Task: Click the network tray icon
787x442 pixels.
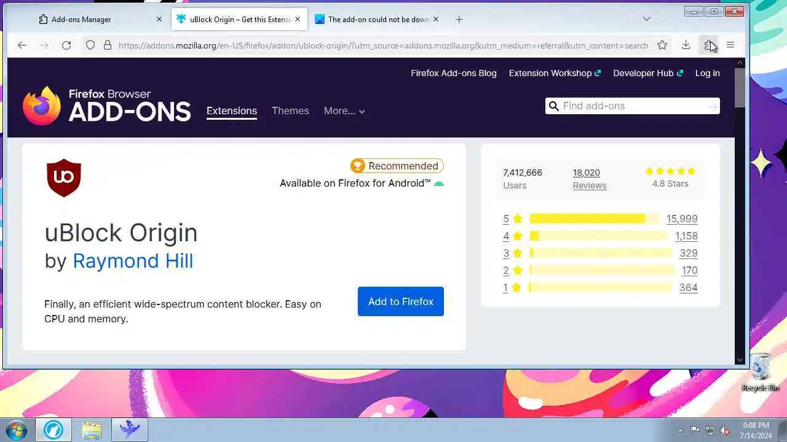Action: pos(710,430)
